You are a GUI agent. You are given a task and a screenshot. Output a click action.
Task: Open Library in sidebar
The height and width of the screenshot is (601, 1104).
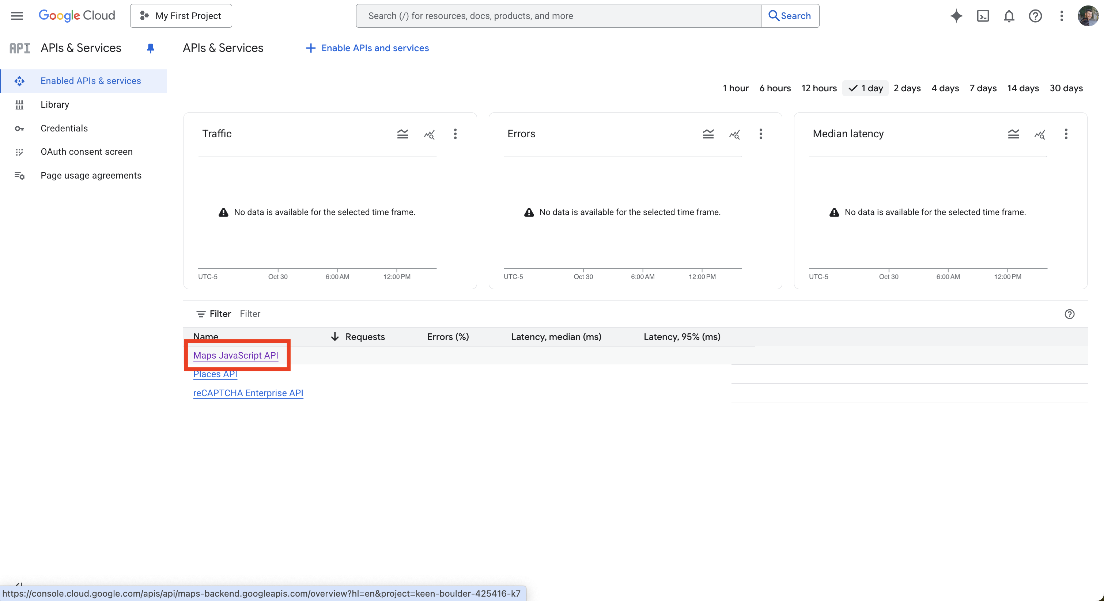(x=54, y=104)
